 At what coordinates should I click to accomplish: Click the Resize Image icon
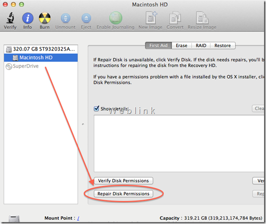tap(202, 18)
